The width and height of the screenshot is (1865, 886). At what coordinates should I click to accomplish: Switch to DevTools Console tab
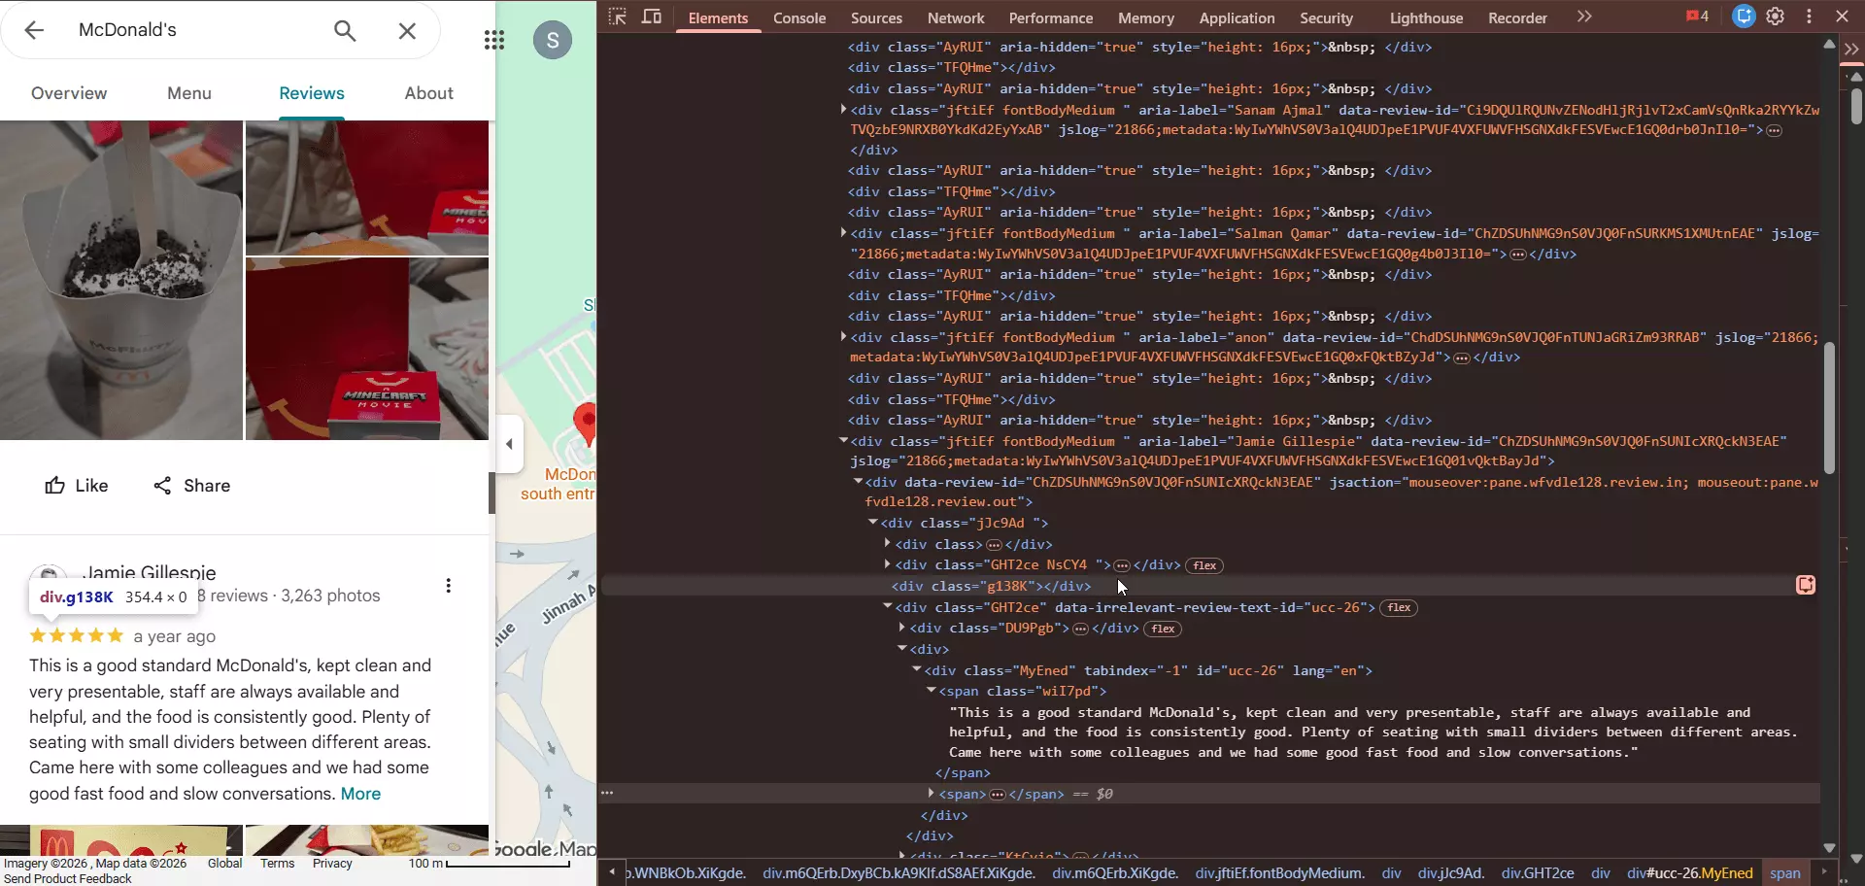pos(799,17)
